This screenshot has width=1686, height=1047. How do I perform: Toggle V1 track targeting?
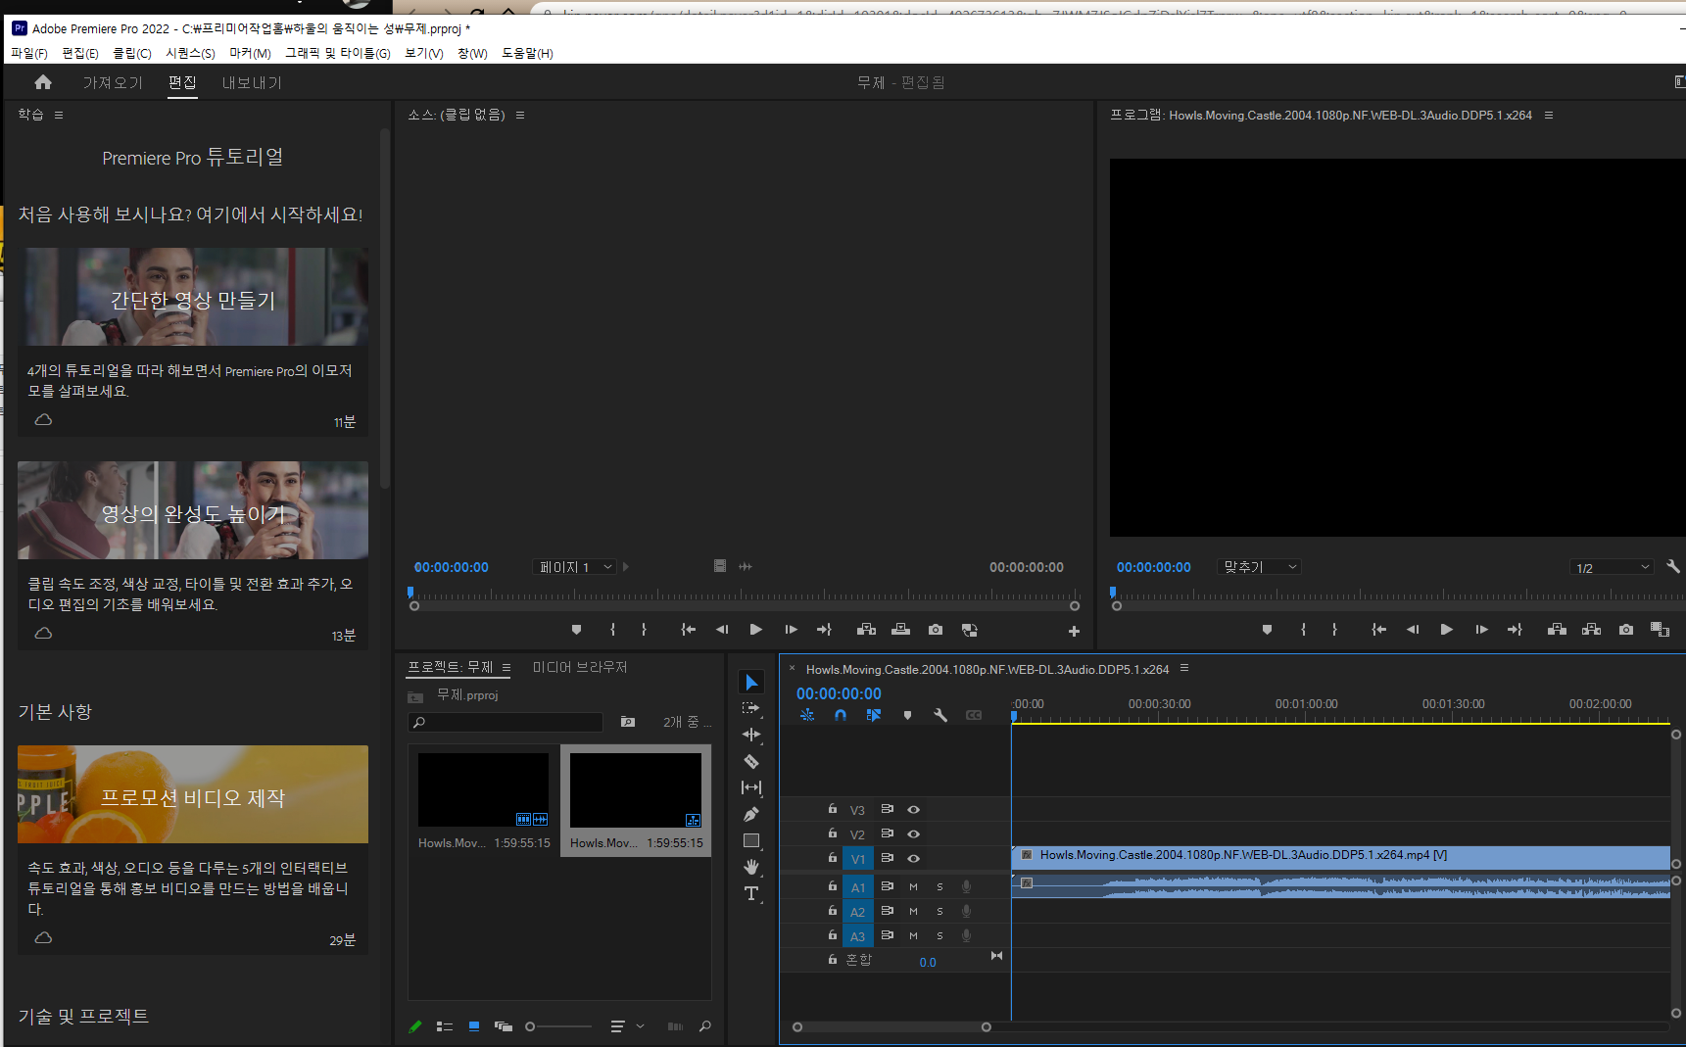(857, 859)
